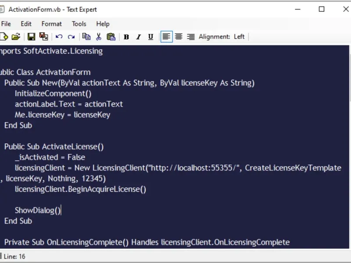
Task: Undo the last edit
Action: 59,36
